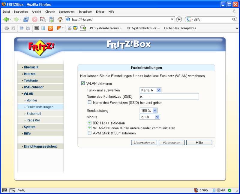The width and height of the screenshot is (240, 194).
Task: Click the blue sidebar panel toolbar icon
Action: point(43,28)
